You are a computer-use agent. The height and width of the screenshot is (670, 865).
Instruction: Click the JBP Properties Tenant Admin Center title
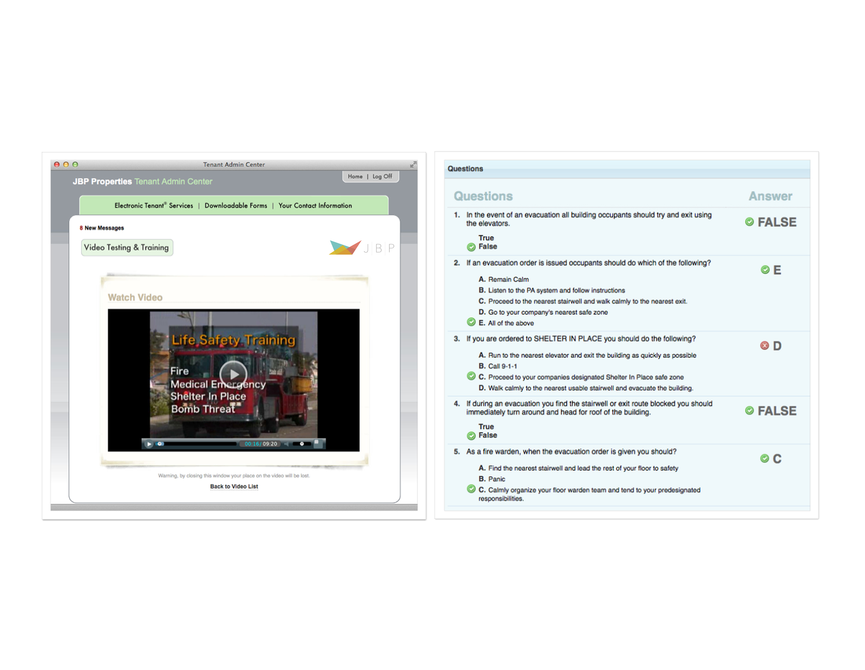click(x=142, y=181)
